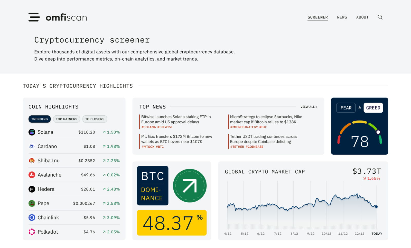This screenshot has height=248, width=411.
Task: Click the #BITWISE hashtag
Action: tap(165, 127)
